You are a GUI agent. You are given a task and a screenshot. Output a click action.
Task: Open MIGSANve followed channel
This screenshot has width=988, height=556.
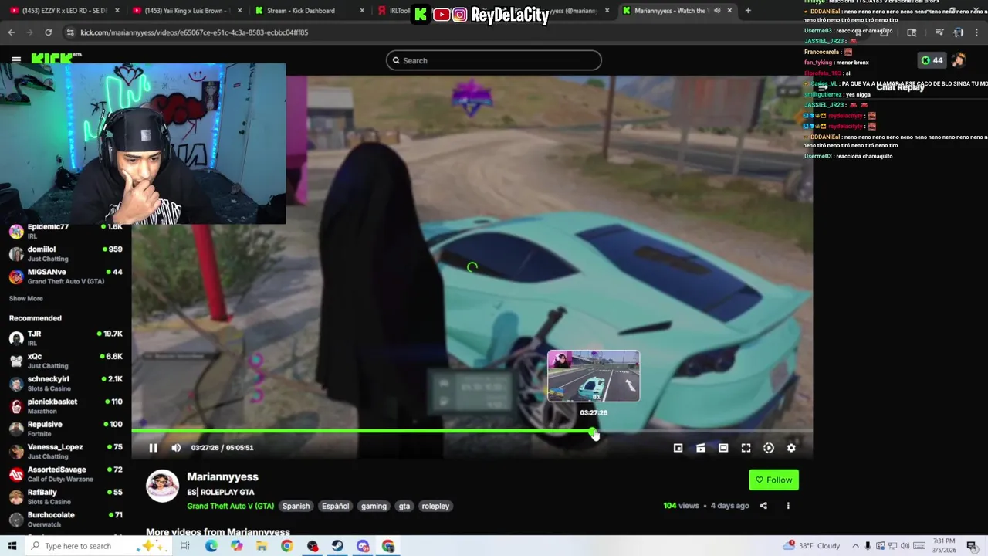(x=66, y=276)
